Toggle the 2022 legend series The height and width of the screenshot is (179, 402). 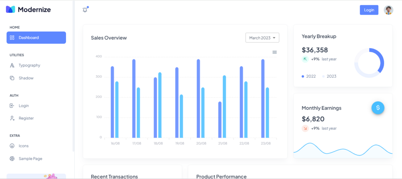pos(309,76)
